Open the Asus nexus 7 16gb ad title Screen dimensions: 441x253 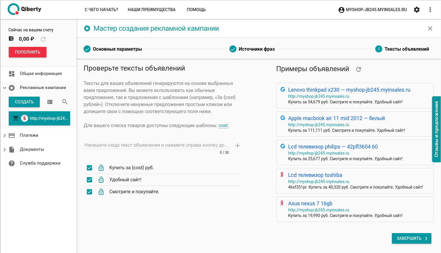point(310,204)
